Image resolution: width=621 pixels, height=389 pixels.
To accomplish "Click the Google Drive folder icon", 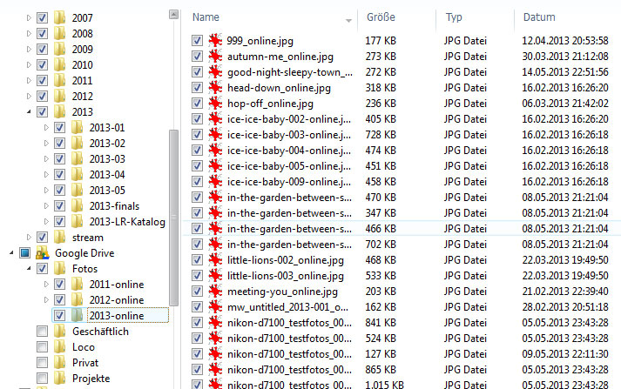I will 41,253.
